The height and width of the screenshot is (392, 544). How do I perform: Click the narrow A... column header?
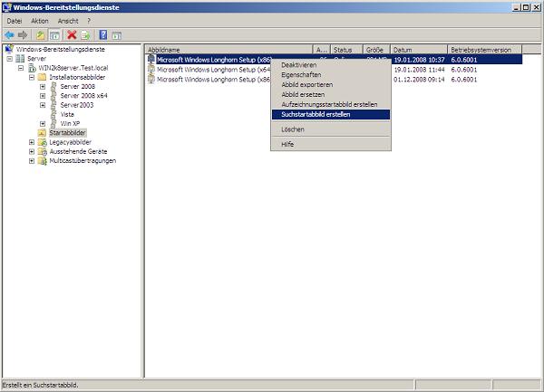(x=321, y=50)
